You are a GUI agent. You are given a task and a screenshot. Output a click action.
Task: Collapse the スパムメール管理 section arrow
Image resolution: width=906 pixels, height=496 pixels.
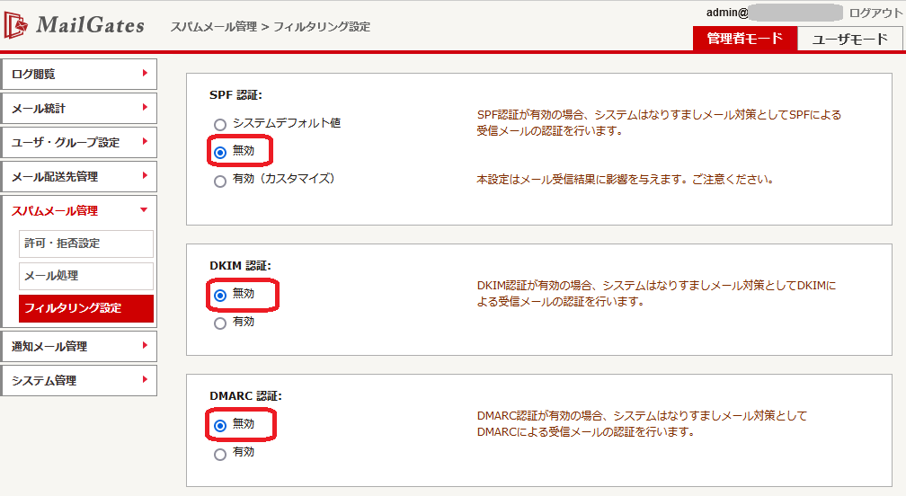tap(144, 210)
